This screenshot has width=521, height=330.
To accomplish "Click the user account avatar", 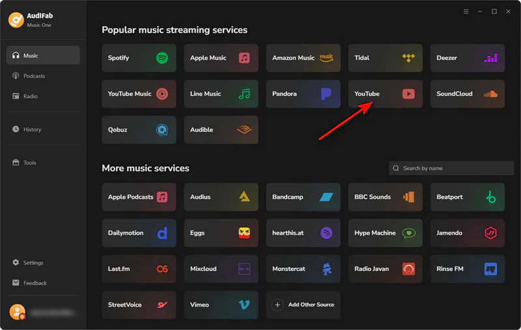I will click(18, 312).
